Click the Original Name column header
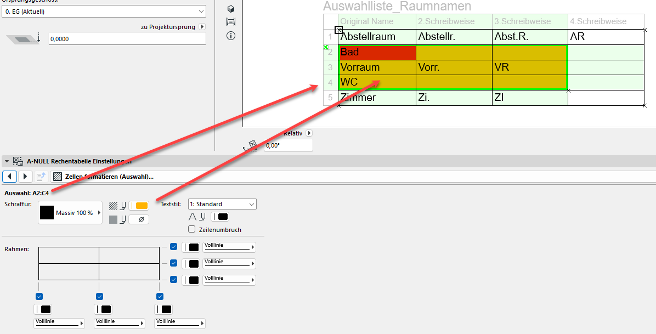Image resolution: width=656 pixels, height=334 pixels. pyautogui.click(x=377, y=22)
